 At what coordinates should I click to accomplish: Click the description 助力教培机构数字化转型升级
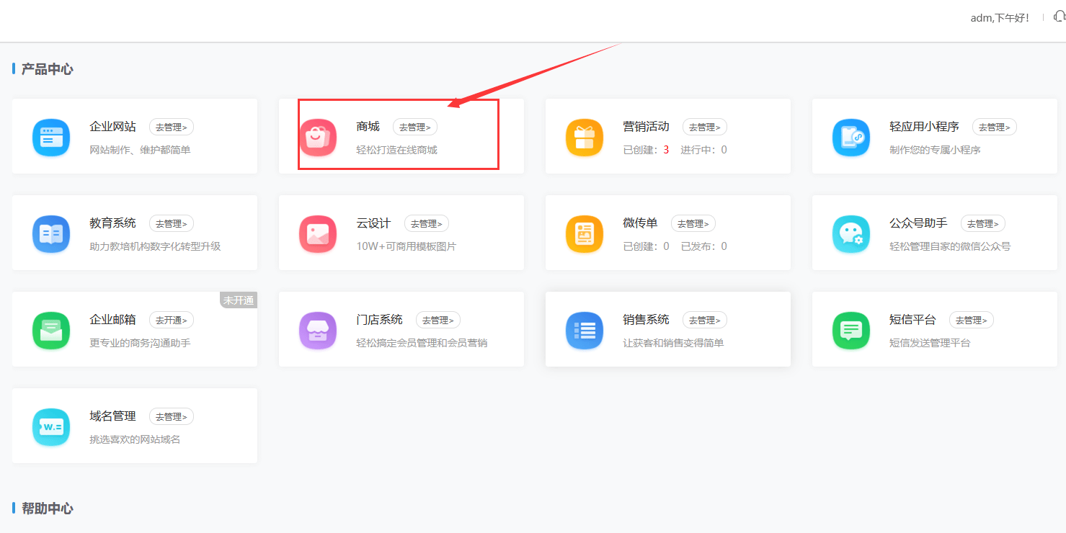155,246
